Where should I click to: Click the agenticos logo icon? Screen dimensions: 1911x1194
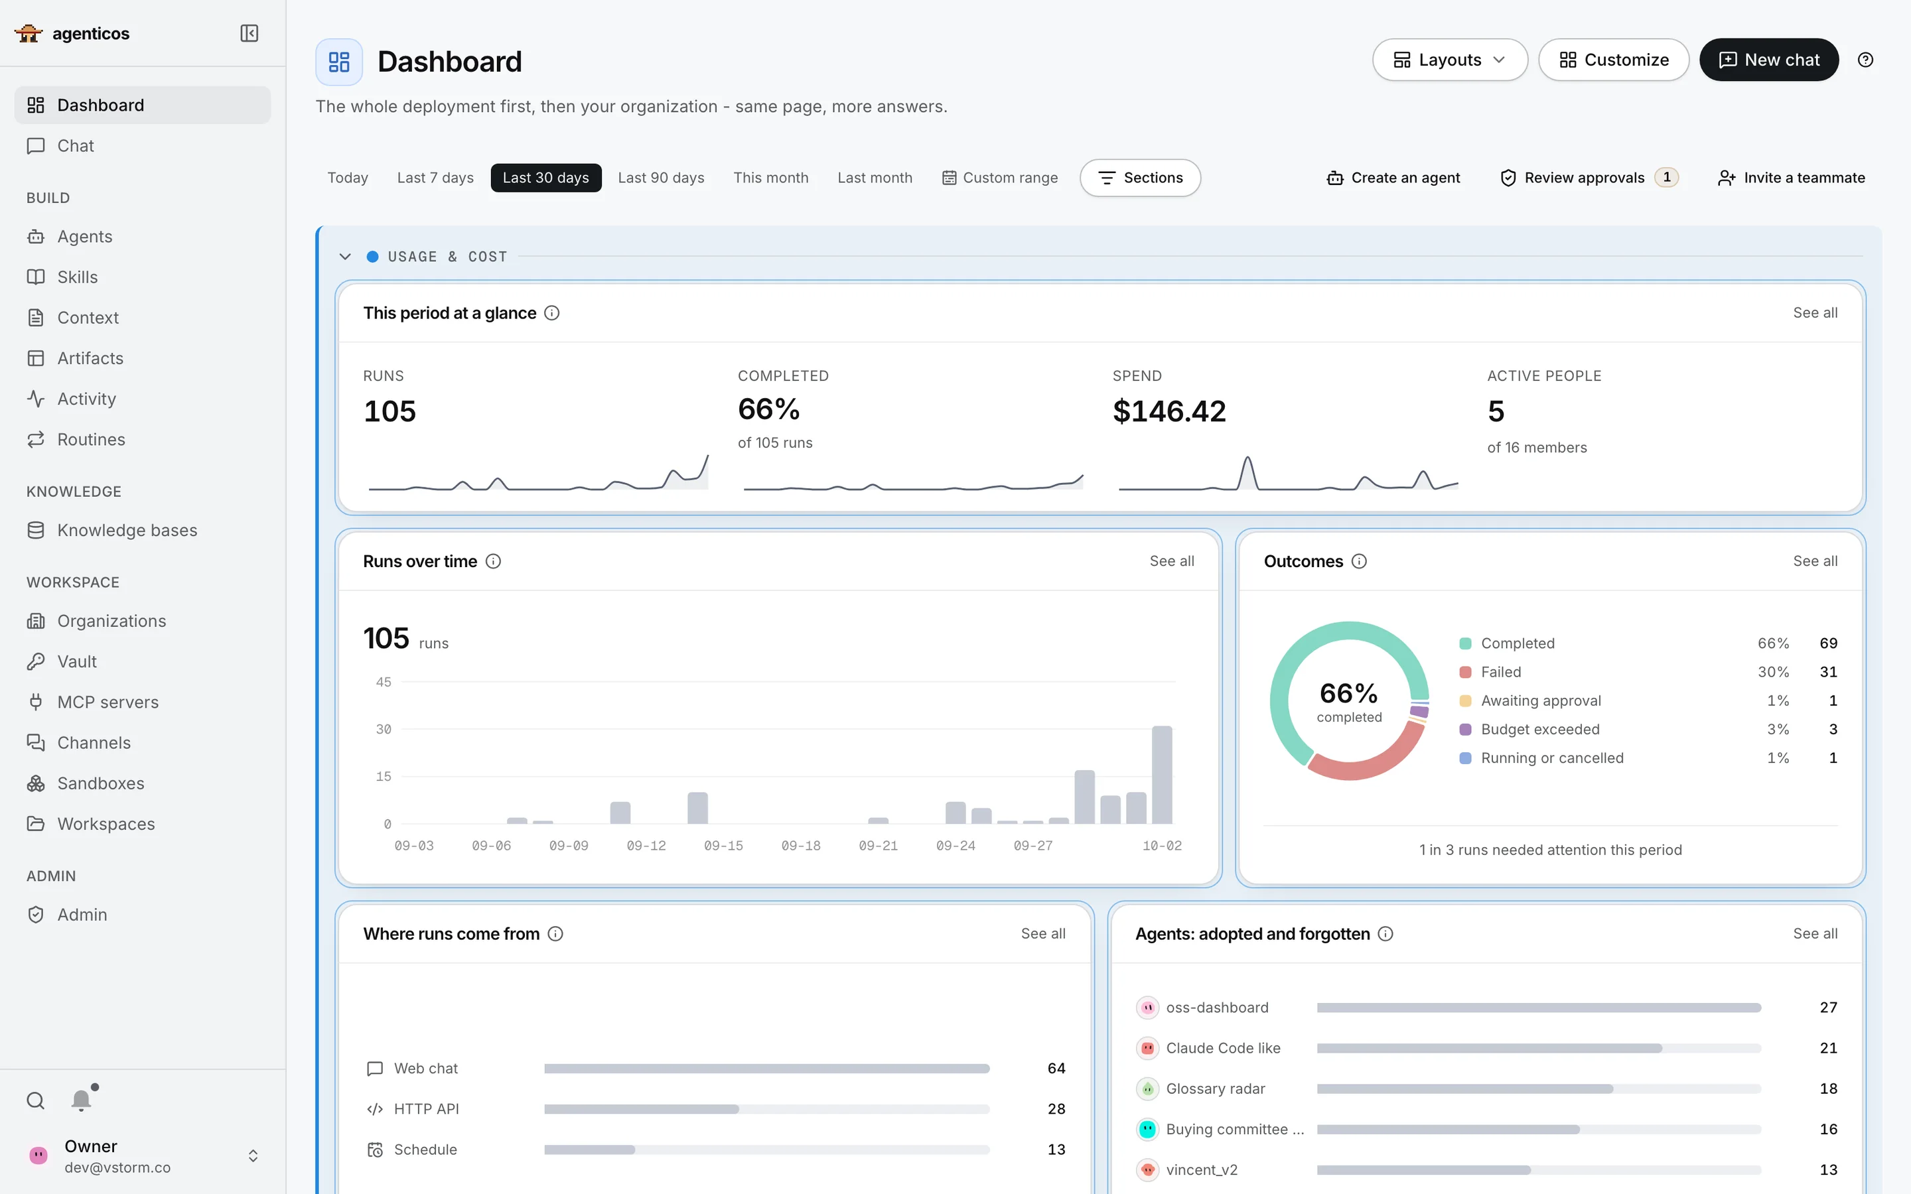coord(29,33)
